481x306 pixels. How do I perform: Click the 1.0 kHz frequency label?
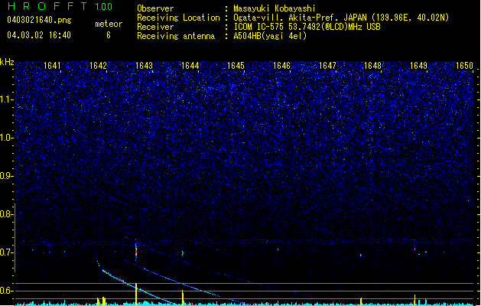pyautogui.click(x=6, y=138)
